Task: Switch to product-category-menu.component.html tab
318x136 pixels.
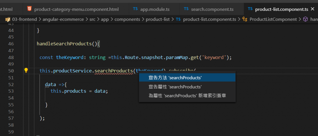Action: [x=76, y=9]
